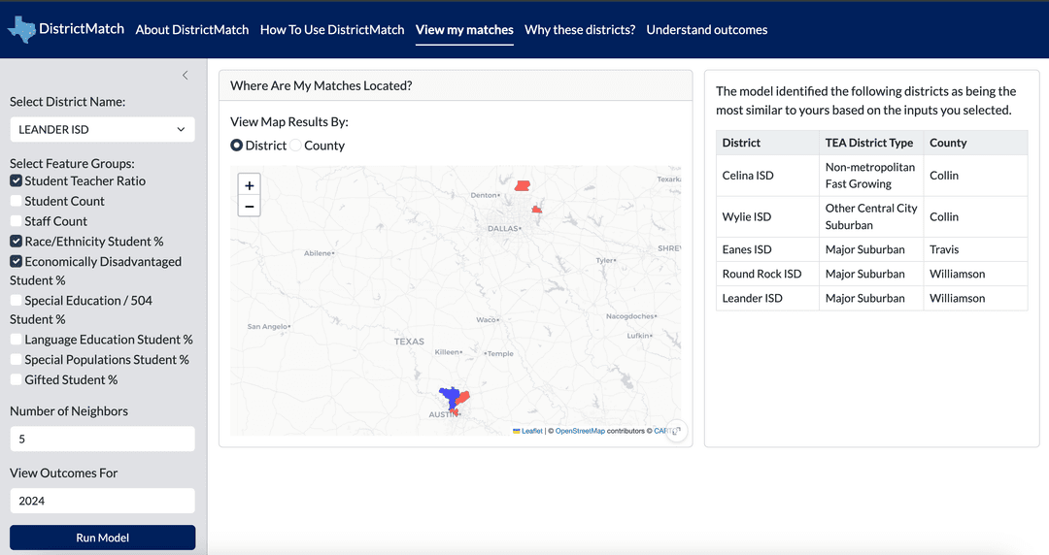Select Wylie ISD table cell
The width and height of the screenshot is (1049, 555).
767,216
